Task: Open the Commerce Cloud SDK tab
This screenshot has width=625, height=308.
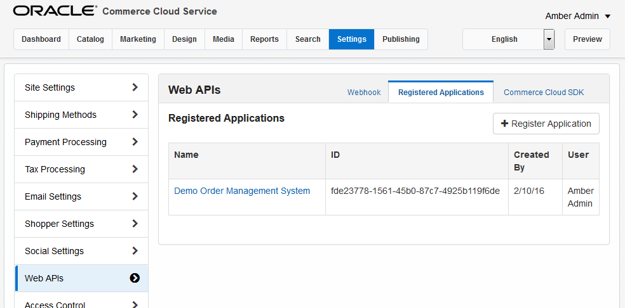Action: pyautogui.click(x=544, y=93)
